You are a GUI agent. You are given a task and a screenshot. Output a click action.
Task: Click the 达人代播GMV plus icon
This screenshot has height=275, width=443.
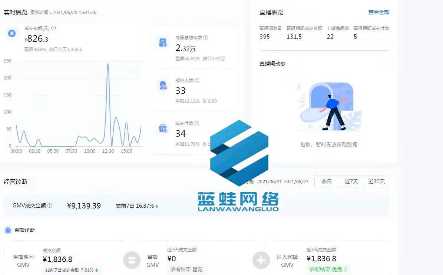click(x=261, y=260)
